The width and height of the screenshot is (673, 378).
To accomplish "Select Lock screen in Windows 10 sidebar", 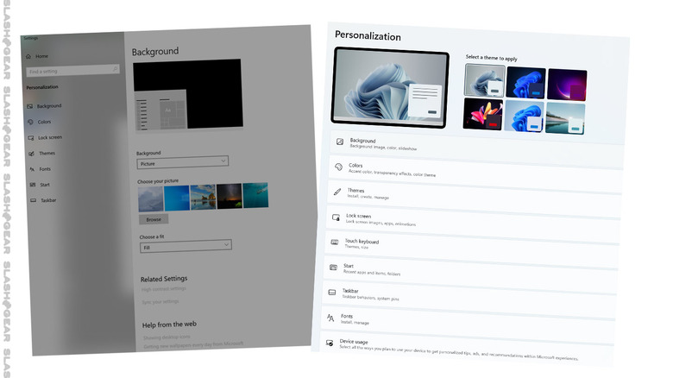I will click(50, 138).
